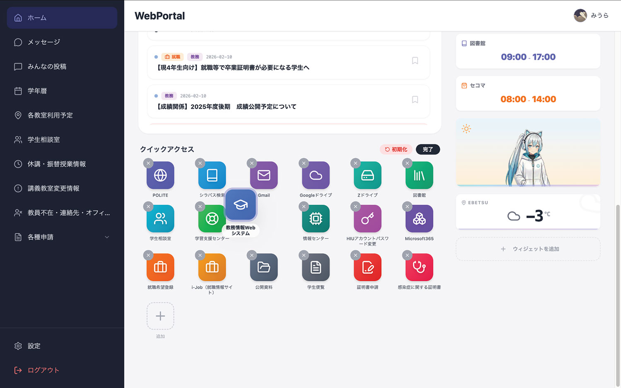The width and height of the screenshot is (621, 388).
Task: Bookmark the 成績公開予定 notice
Action: pos(415,100)
